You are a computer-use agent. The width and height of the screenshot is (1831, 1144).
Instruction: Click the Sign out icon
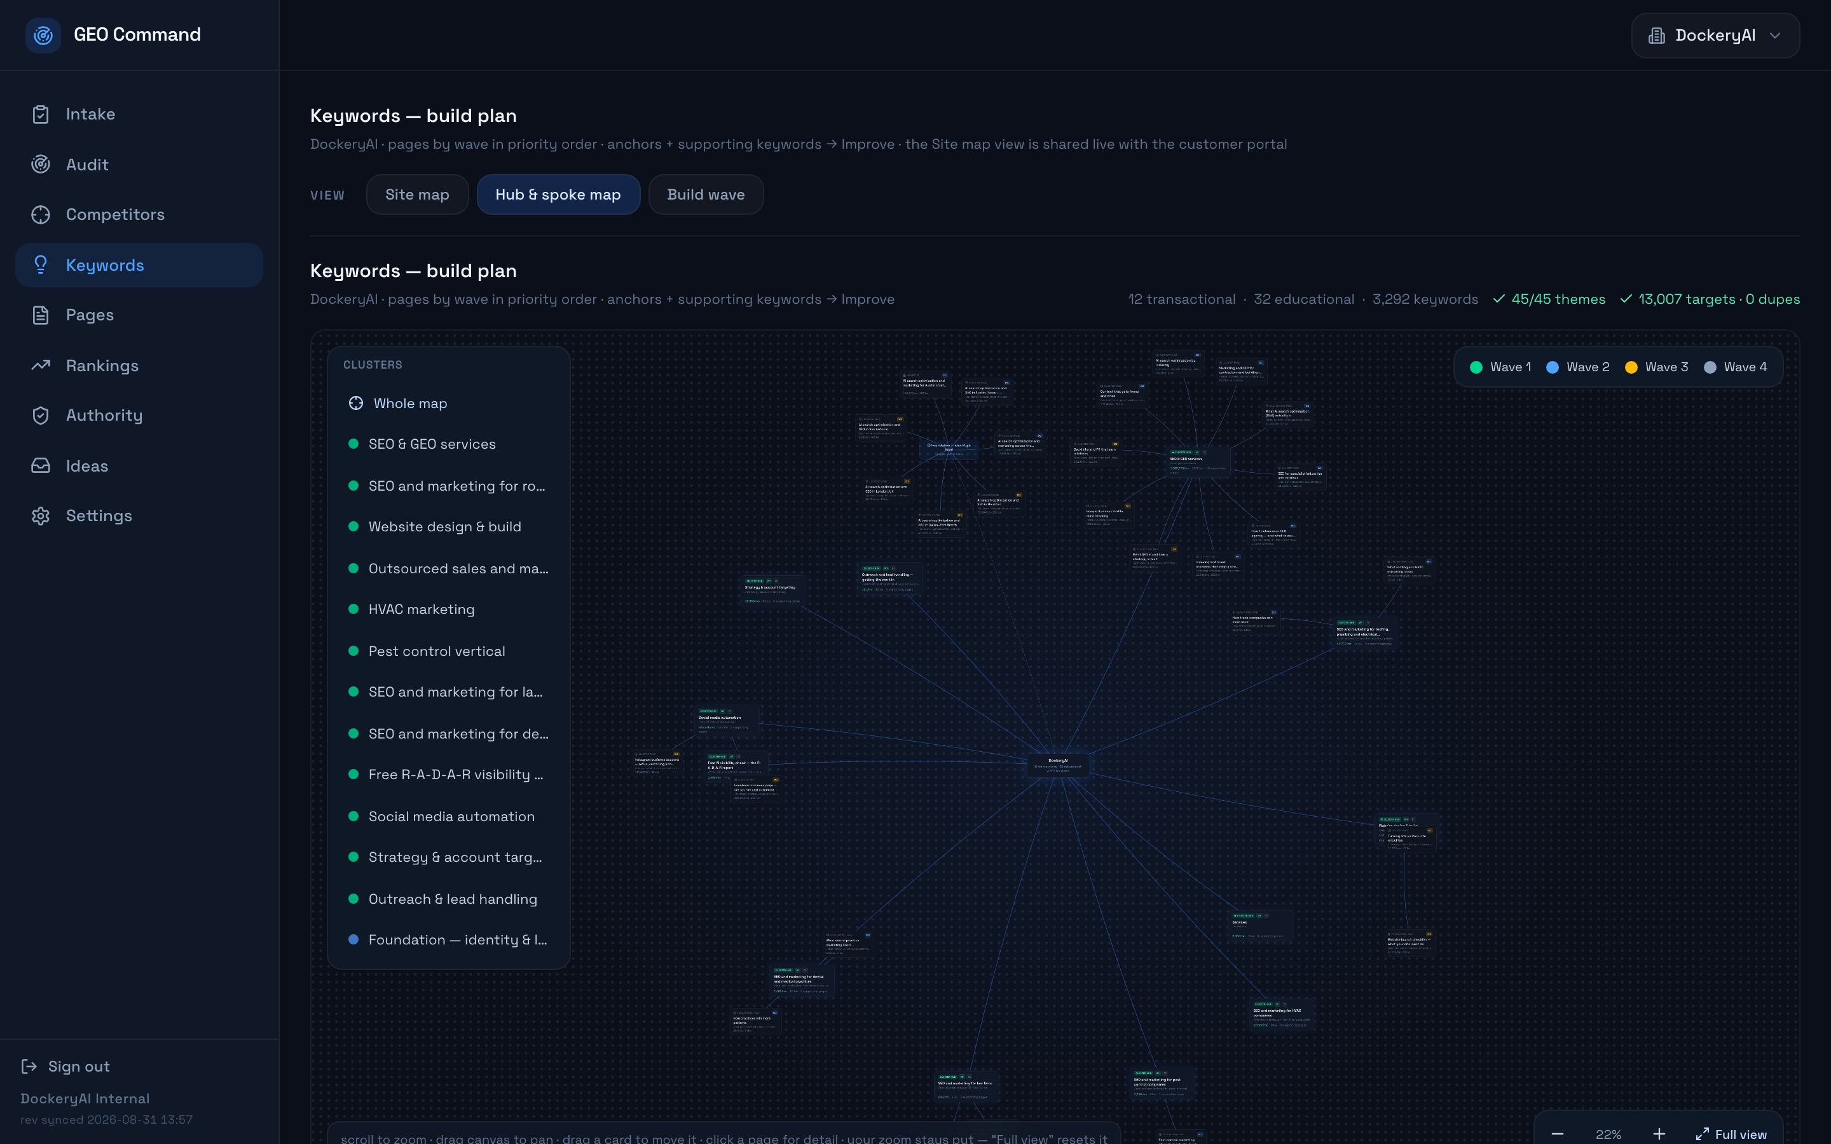[x=29, y=1066]
